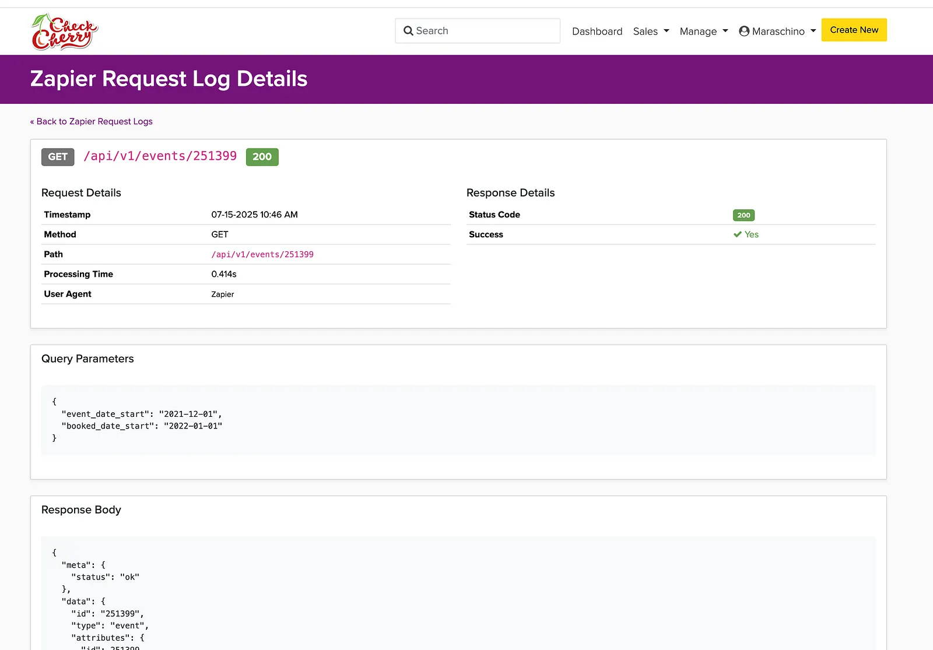Expand the Manage dropdown menu
Image resolution: width=933 pixels, height=650 pixels.
[x=704, y=31]
